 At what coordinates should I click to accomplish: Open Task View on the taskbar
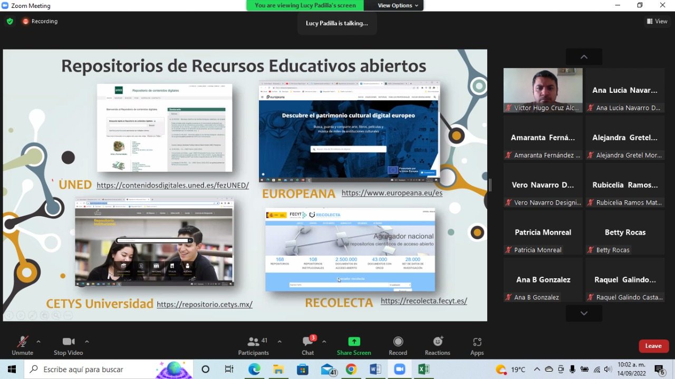[x=229, y=370]
